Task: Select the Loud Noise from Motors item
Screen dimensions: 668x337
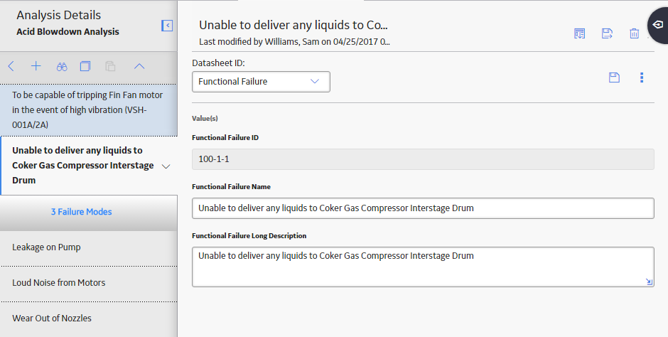Action: (x=89, y=283)
